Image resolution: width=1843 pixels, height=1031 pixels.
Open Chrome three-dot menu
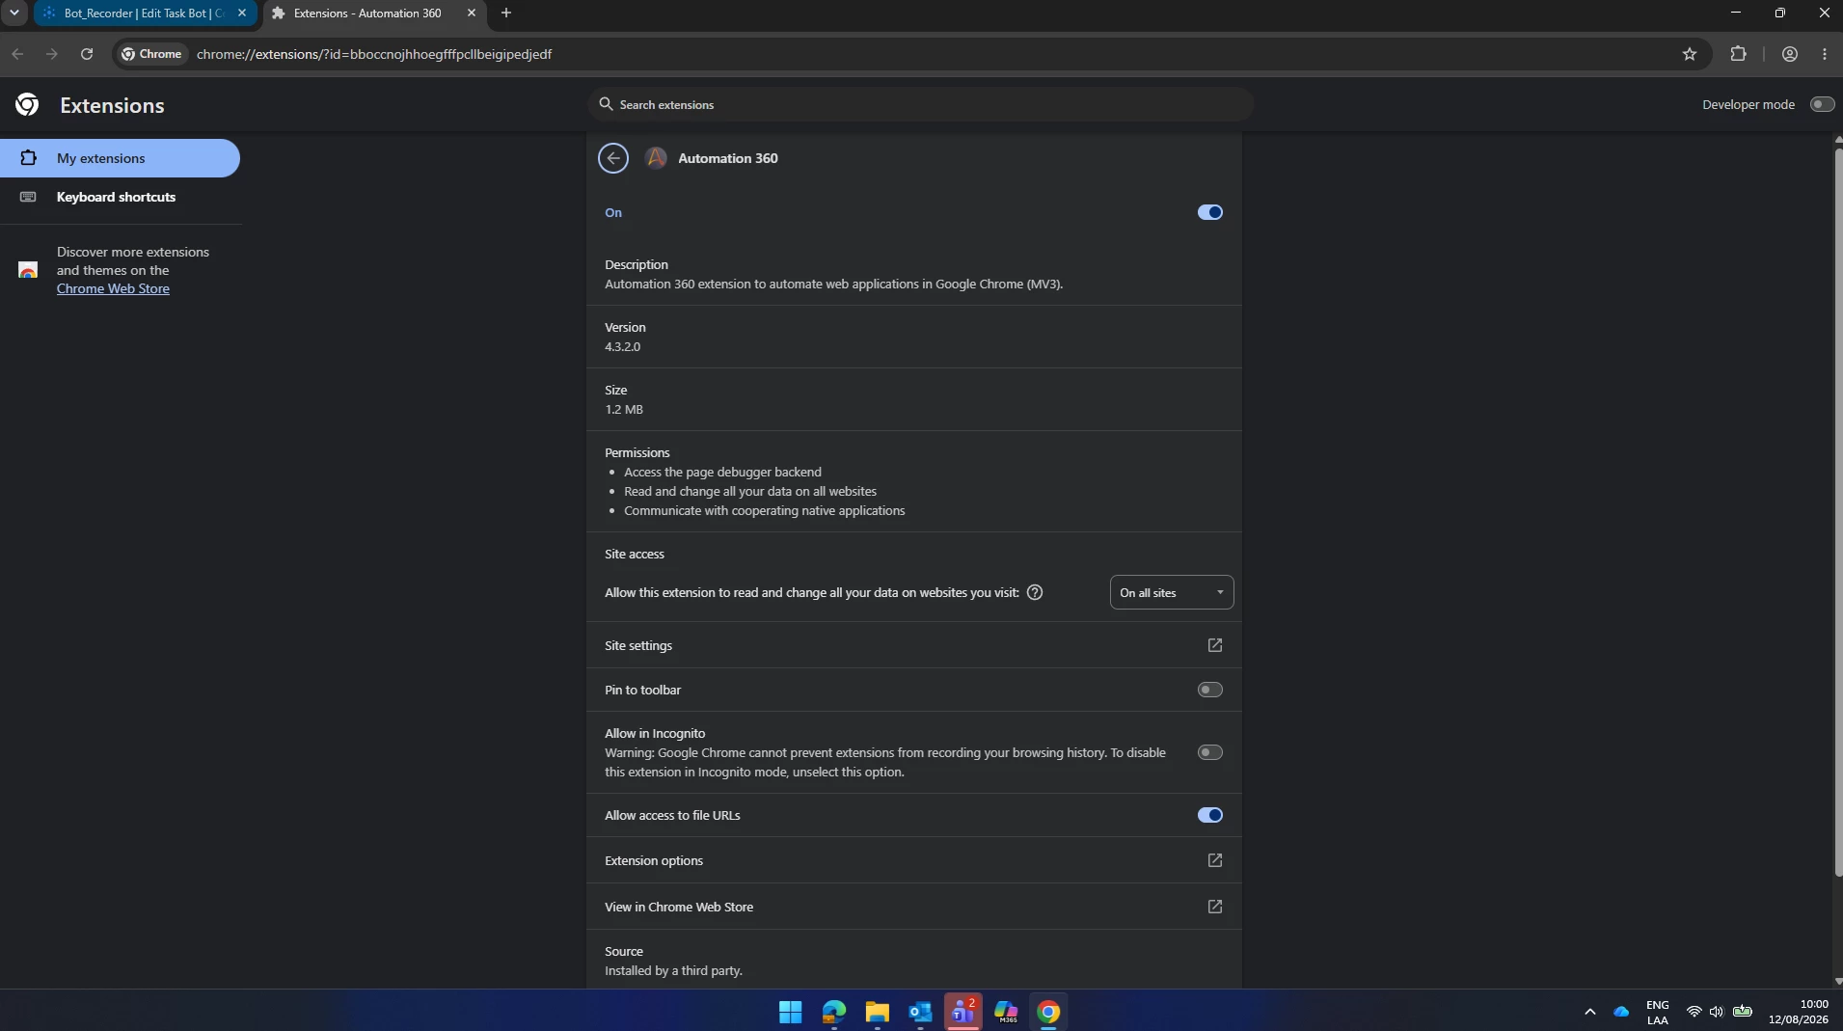1825,54
